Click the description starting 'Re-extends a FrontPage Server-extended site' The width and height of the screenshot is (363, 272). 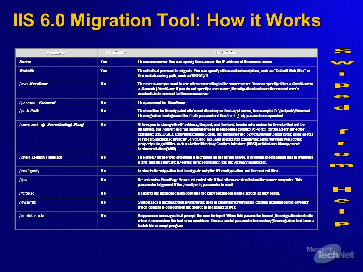coord(220,182)
